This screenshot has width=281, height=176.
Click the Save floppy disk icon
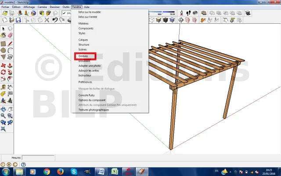click(x=18, y=20)
